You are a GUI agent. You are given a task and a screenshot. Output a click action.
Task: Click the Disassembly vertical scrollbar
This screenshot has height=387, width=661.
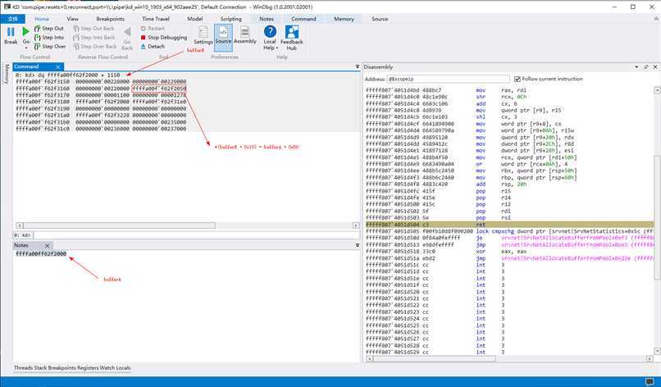coord(657,221)
